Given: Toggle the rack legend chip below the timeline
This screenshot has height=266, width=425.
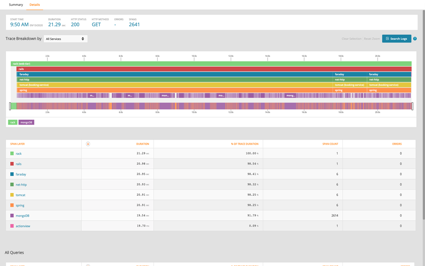Looking at the screenshot, I should point(12,122).
